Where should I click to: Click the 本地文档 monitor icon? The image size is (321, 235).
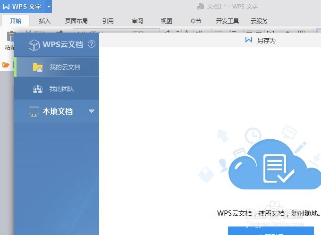tap(34, 112)
